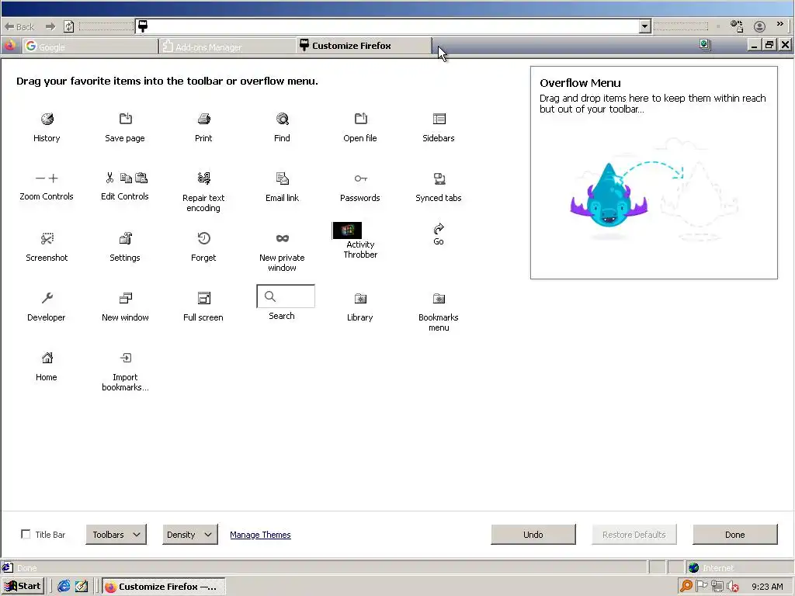Click the muted volume tray icon
The image size is (795, 596).
pos(733,587)
